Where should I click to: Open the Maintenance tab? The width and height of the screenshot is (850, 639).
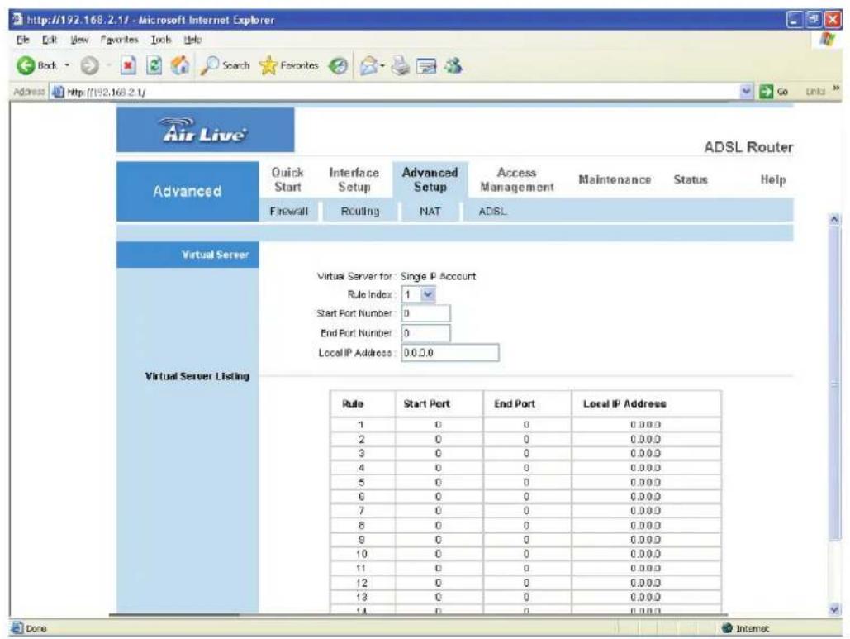coord(615,179)
